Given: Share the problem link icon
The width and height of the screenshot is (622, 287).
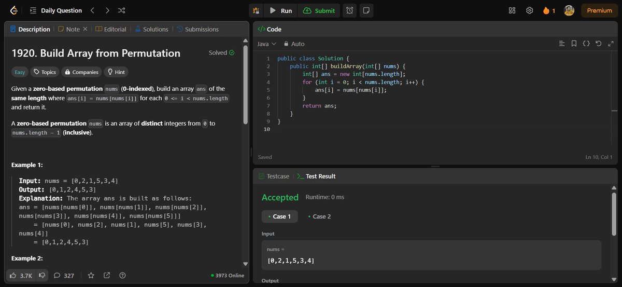Looking at the screenshot, I should [x=107, y=276].
